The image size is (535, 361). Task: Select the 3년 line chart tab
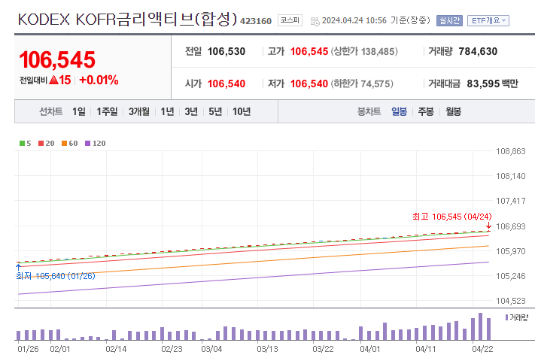pos(191,111)
